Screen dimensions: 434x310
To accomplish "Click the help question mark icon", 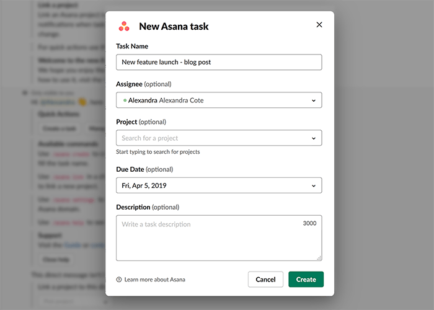I will tap(119, 280).
